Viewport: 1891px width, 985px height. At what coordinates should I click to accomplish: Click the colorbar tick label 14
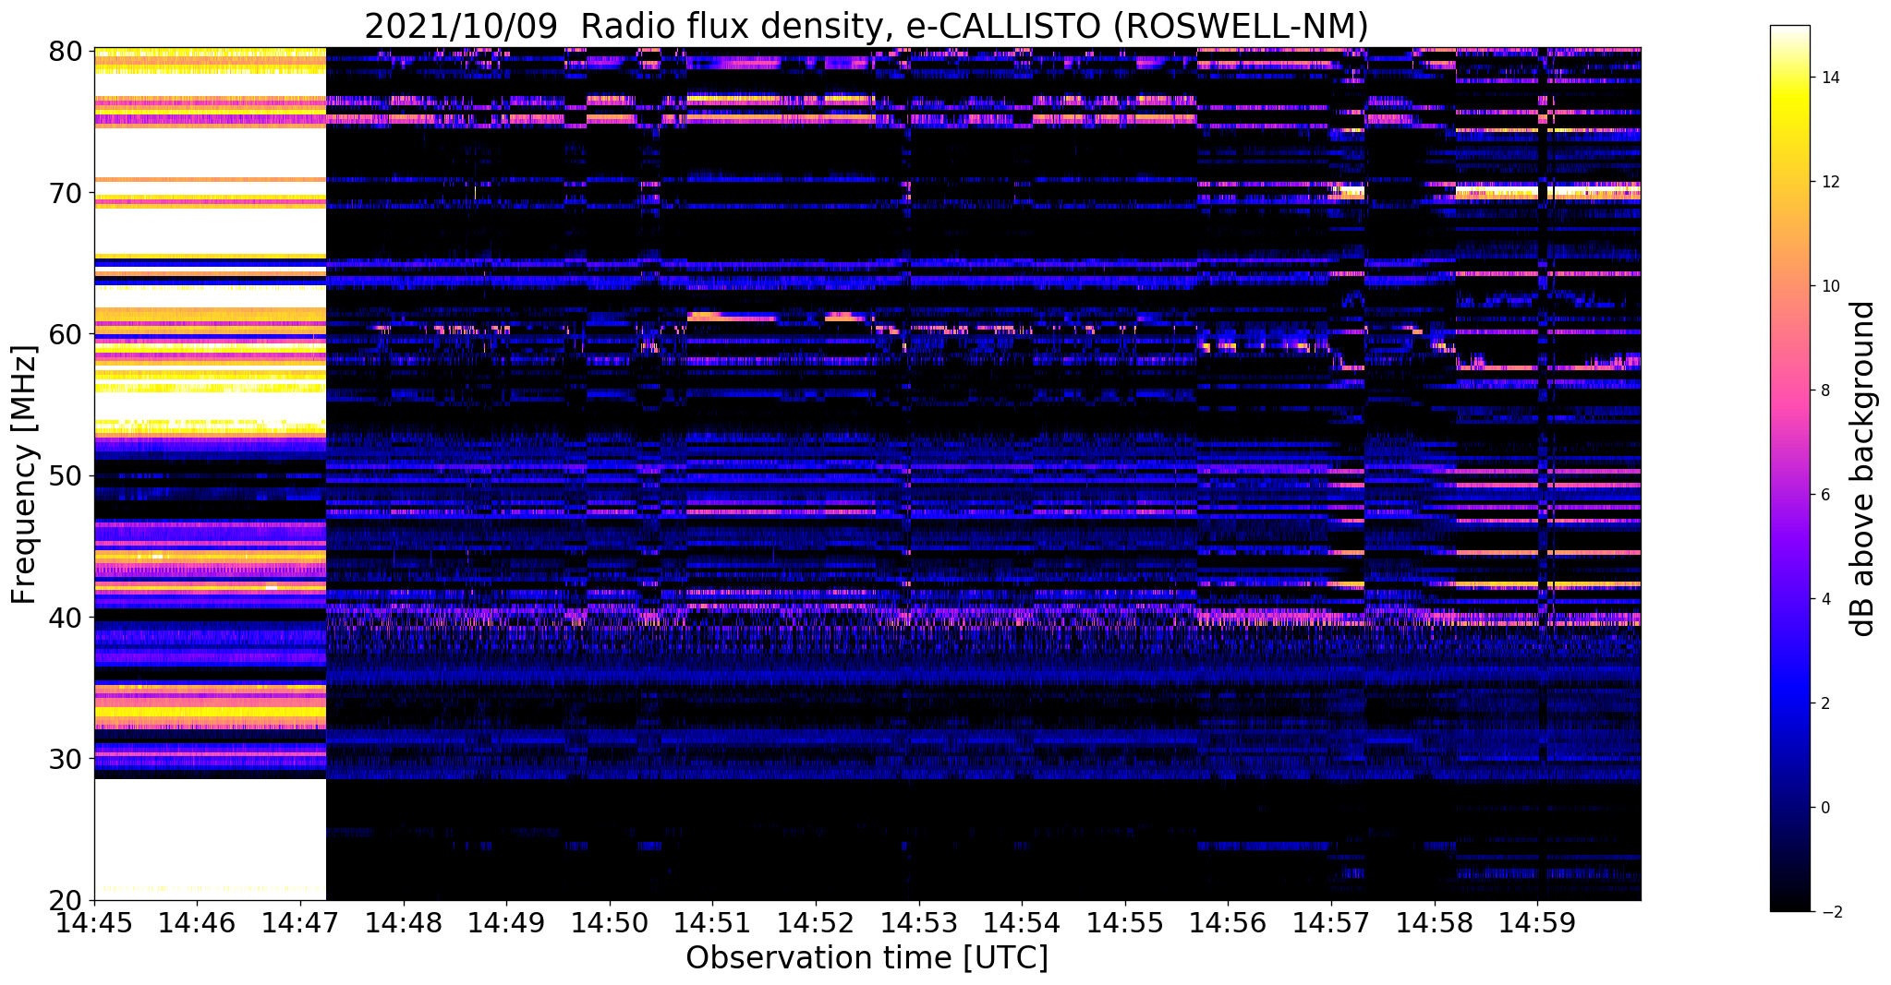coord(1829,78)
